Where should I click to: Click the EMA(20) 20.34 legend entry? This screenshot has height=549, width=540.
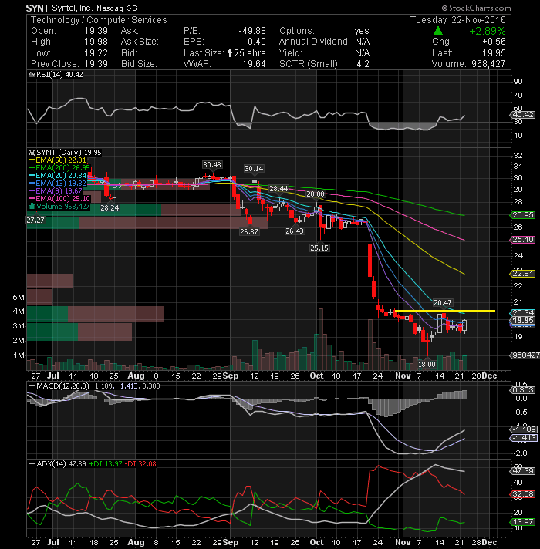(57, 175)
